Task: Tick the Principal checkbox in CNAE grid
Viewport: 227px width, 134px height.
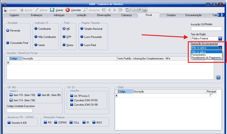Action: pyautogui.click(x=211, y=95)
